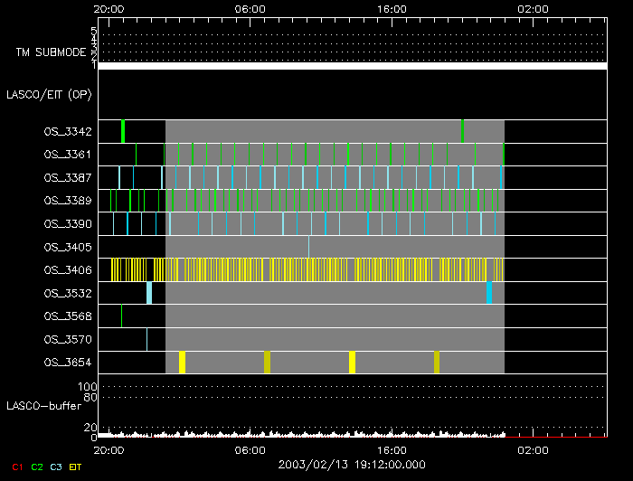Viewport: 633px width, 481px height.
Task: Select the TM SUBMODE label
Action: tap(51, 52)
